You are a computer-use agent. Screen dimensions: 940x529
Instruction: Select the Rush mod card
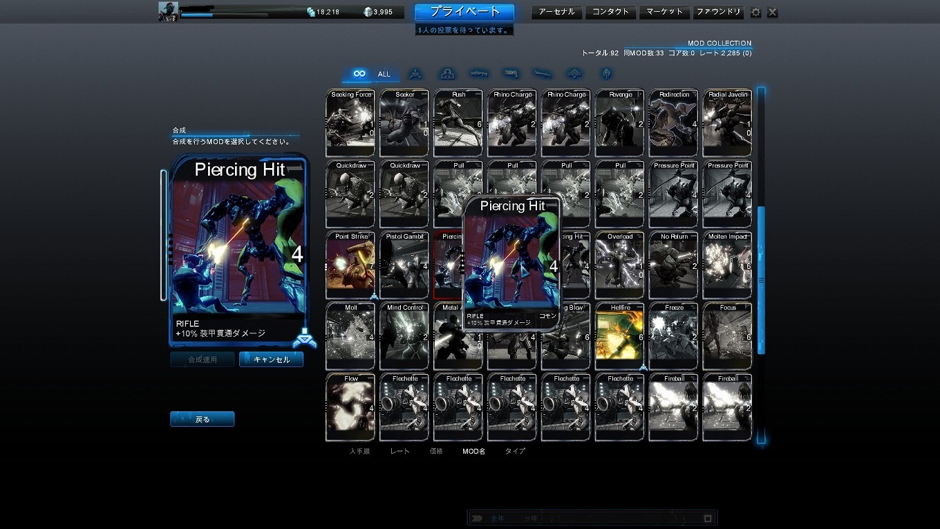458,122
